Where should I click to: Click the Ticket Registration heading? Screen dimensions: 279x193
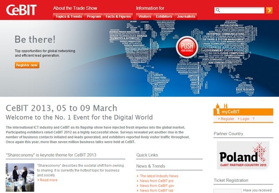click(231, 180)
